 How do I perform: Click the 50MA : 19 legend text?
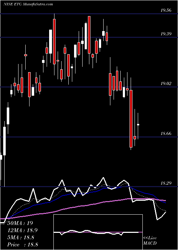[x=20, y=223]
